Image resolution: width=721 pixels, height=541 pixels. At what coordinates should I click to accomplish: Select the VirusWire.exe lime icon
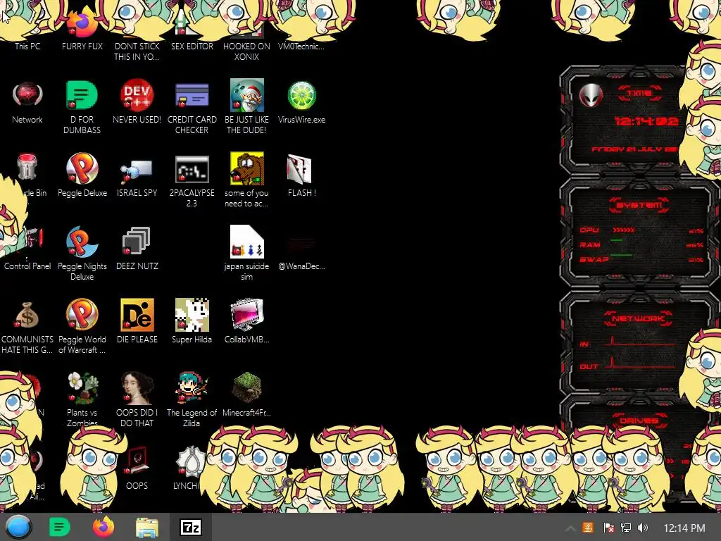click(301, 95)
